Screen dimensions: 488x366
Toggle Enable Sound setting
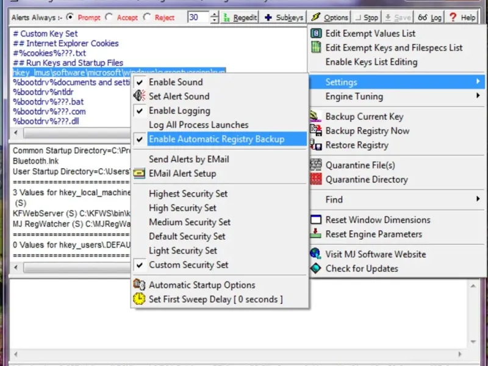pyautogui.click(x=220, y=82)
